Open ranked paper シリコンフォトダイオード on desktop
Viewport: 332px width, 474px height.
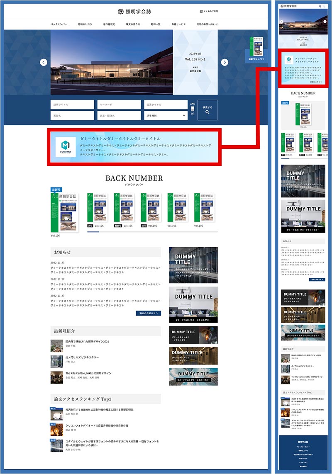pyautogui.click(x=97, y=425)
